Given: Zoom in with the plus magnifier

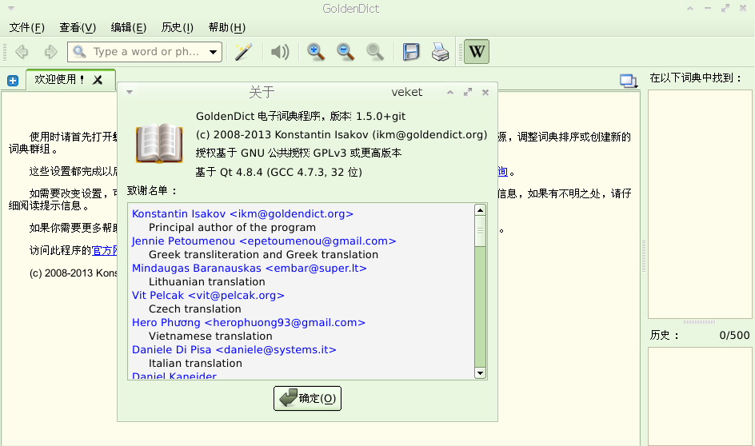Looking at the screenshot, I should tap(316, 51).
